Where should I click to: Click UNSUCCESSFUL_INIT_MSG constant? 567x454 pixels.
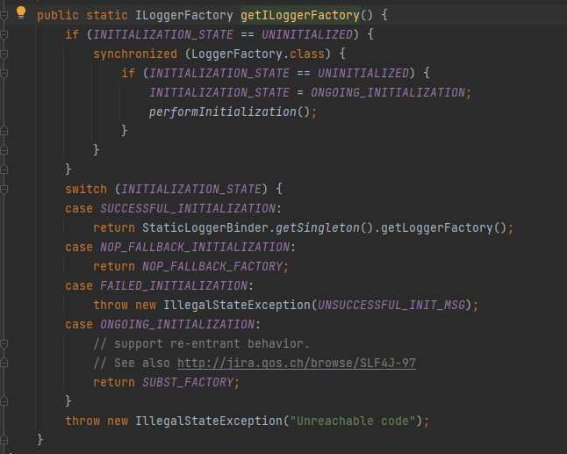(391, 305)
